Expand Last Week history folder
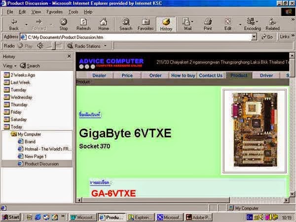The height and width of the screenshot is (222, 296). tap(17, 82)
